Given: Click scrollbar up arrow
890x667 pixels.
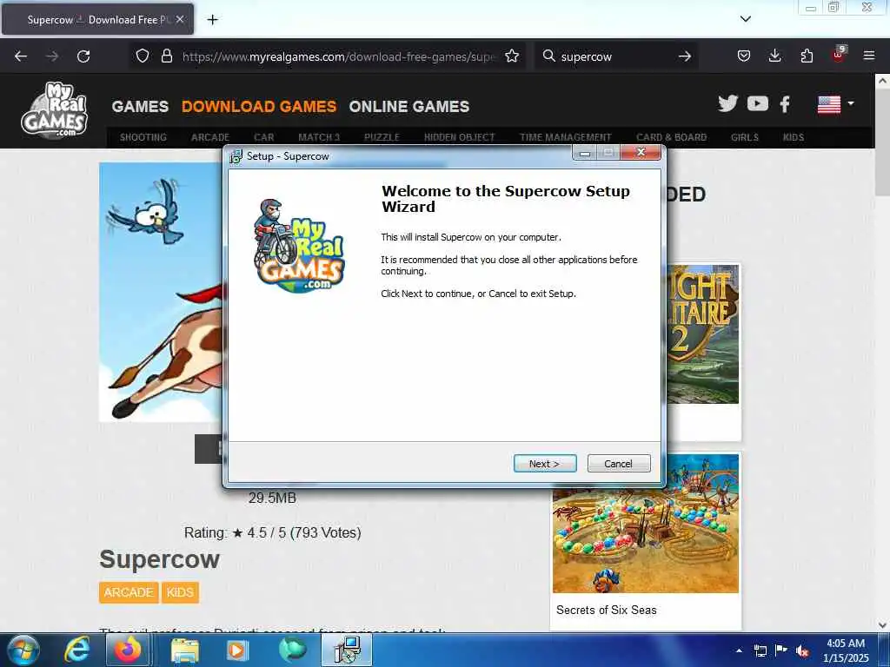Looking at the screenshot, I should (882, 81).
